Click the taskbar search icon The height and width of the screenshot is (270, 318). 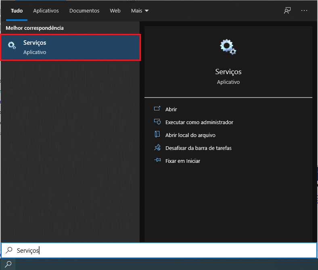click(8, 264)
